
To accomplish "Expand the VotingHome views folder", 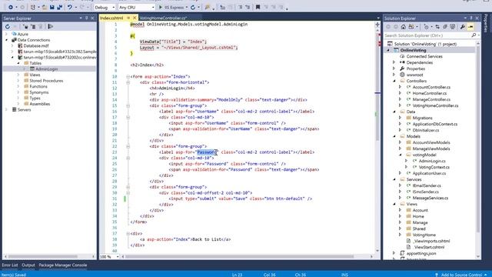I will click(401, 235).
